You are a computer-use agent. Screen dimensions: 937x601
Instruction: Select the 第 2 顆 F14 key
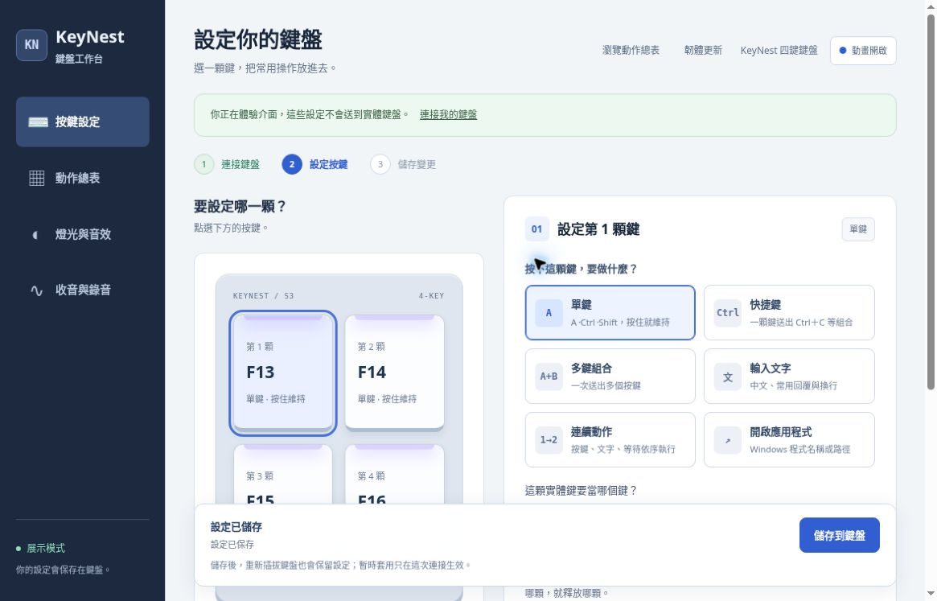(x=394, y=373)
